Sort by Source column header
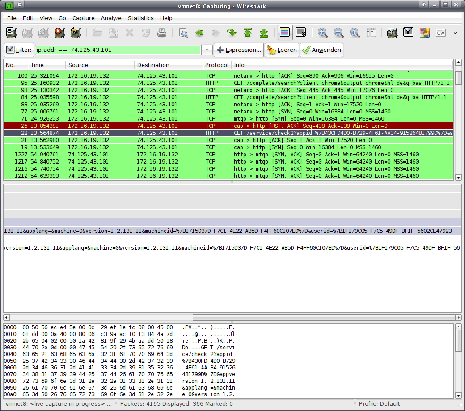 [100, 65]
